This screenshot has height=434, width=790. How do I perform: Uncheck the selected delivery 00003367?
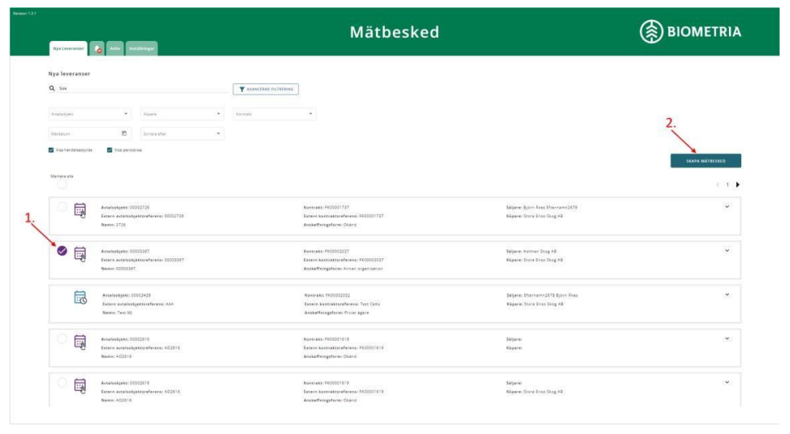[x=62, y=249]
